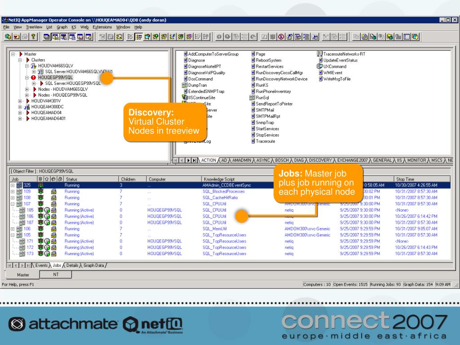Open the KS menu
This screenshot has height=345, width=460.
74,27
